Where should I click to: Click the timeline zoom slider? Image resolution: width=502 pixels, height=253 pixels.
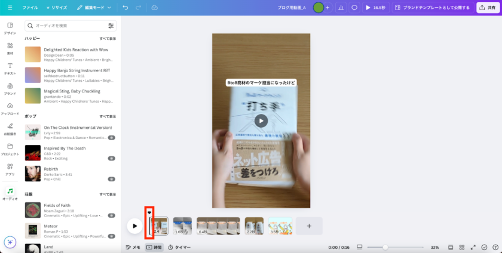click(x=385, y=247)
